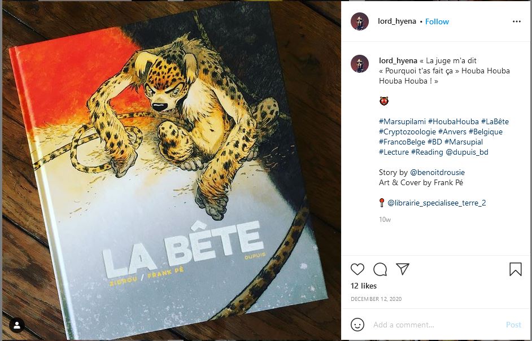Image resolution: width=532 pixels, height=341 pixels.
Task: Open the emoji picker smiley icon
Action: coord(357,325)
